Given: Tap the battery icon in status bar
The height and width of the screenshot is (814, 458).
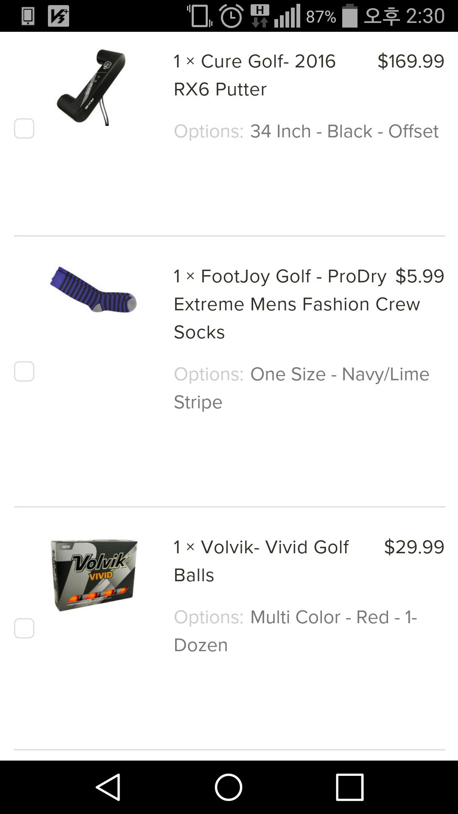Looking at the screenshot, I should pos(350,16).
